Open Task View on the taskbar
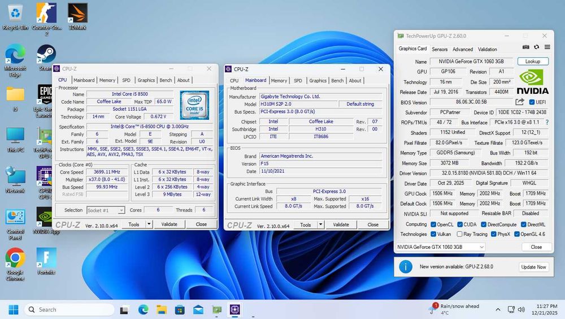This screenshot has height=319, width=565. 124,309
